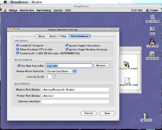Screen dimensions: 162x130
Task: Select the Close Combat disk icon
Action: (x=152, y=54)
